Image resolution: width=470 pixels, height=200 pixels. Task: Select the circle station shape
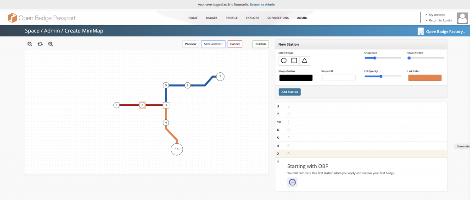[x=284, y=60]
